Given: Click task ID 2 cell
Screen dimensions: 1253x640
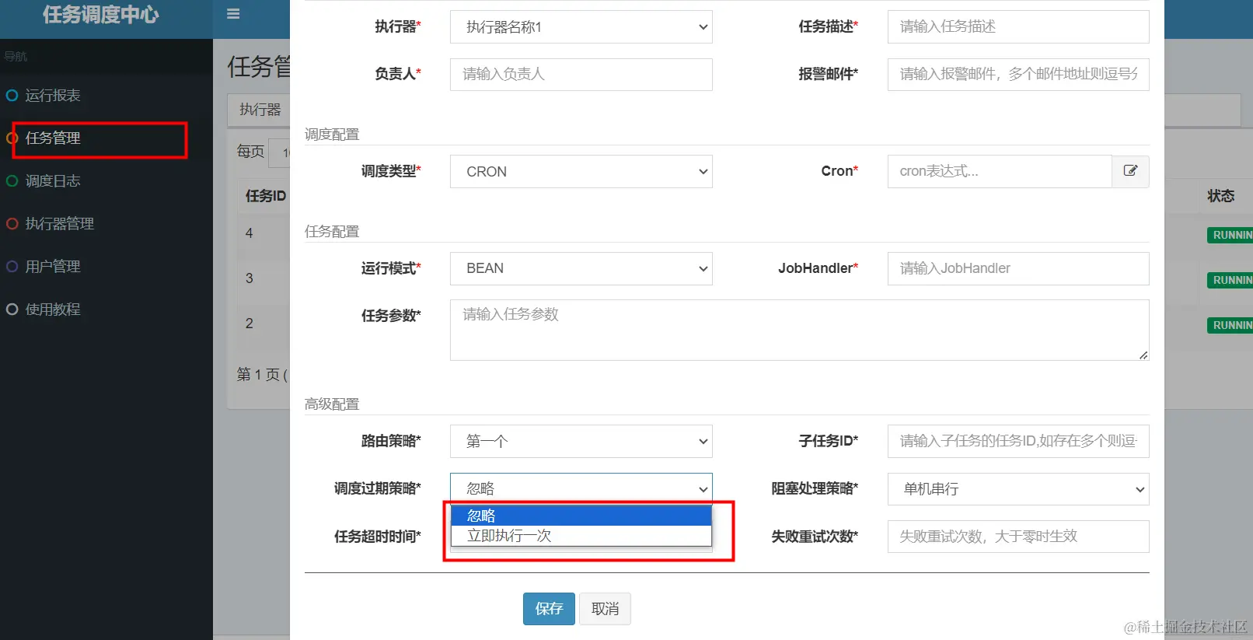Looking at the screenshot, I should [x=249, y=323].
